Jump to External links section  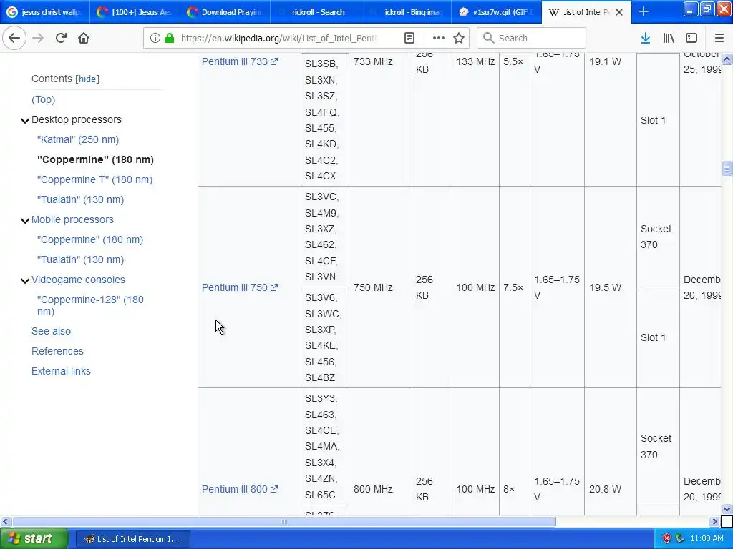point(61,371)
